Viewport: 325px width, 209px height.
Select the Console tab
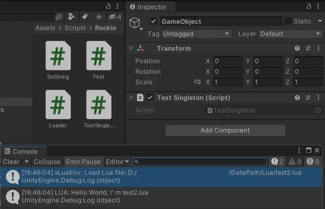coord(24,151)
